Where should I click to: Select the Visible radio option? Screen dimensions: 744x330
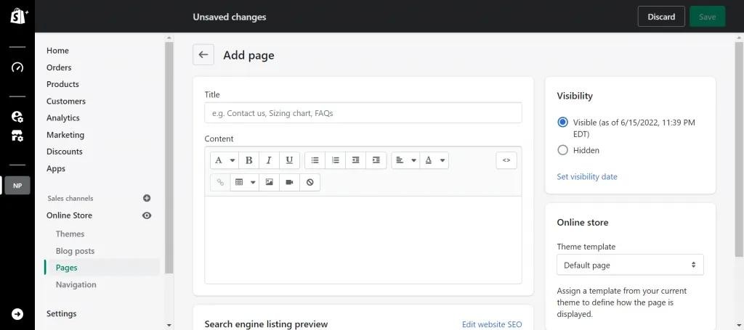click(563, 122)
